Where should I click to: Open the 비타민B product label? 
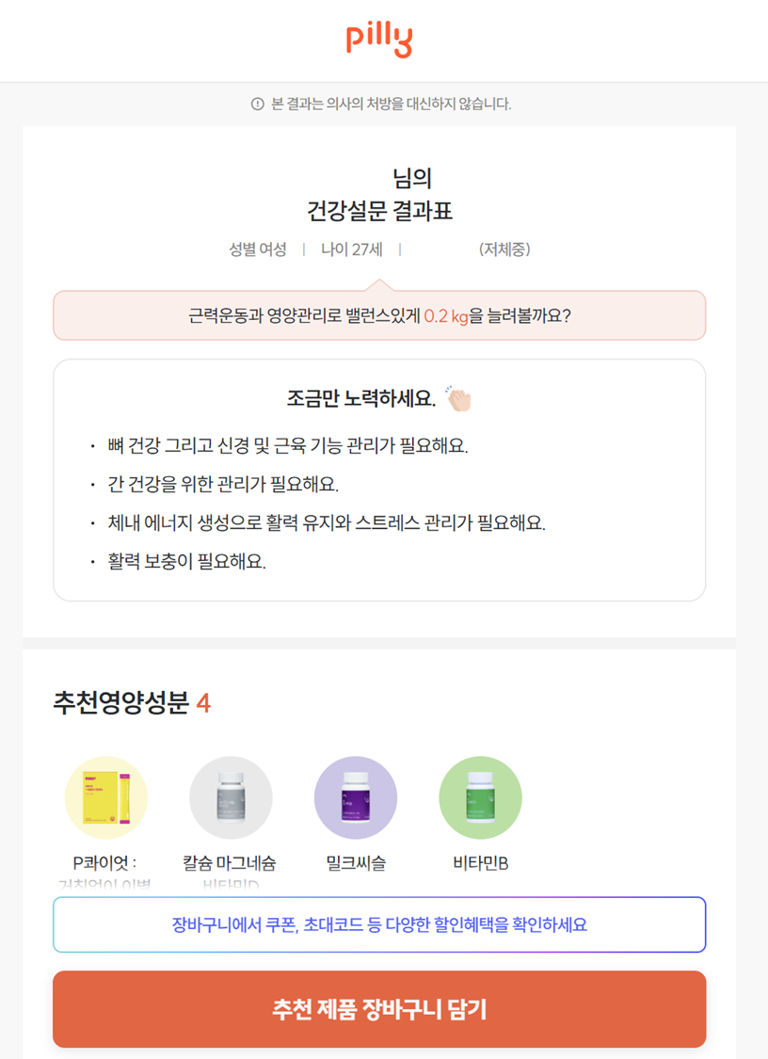[480, 863]
